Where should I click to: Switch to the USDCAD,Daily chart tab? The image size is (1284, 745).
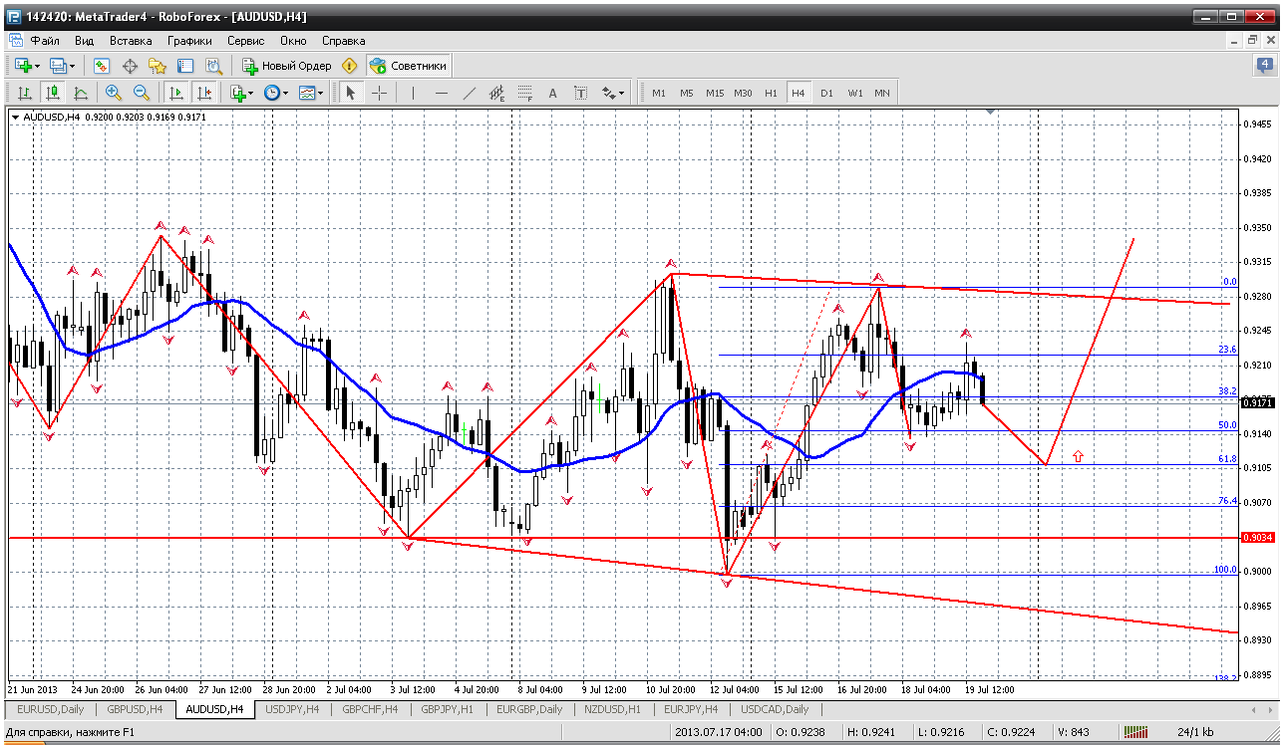(x=774, y=709)
